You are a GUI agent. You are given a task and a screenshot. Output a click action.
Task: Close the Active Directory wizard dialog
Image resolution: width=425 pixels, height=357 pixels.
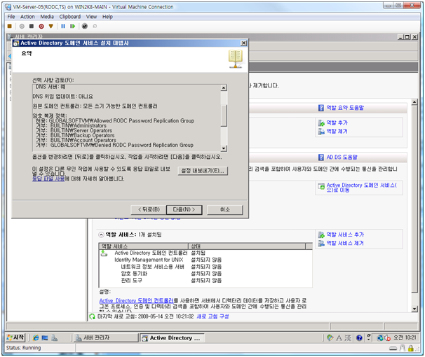coord(243,43)
